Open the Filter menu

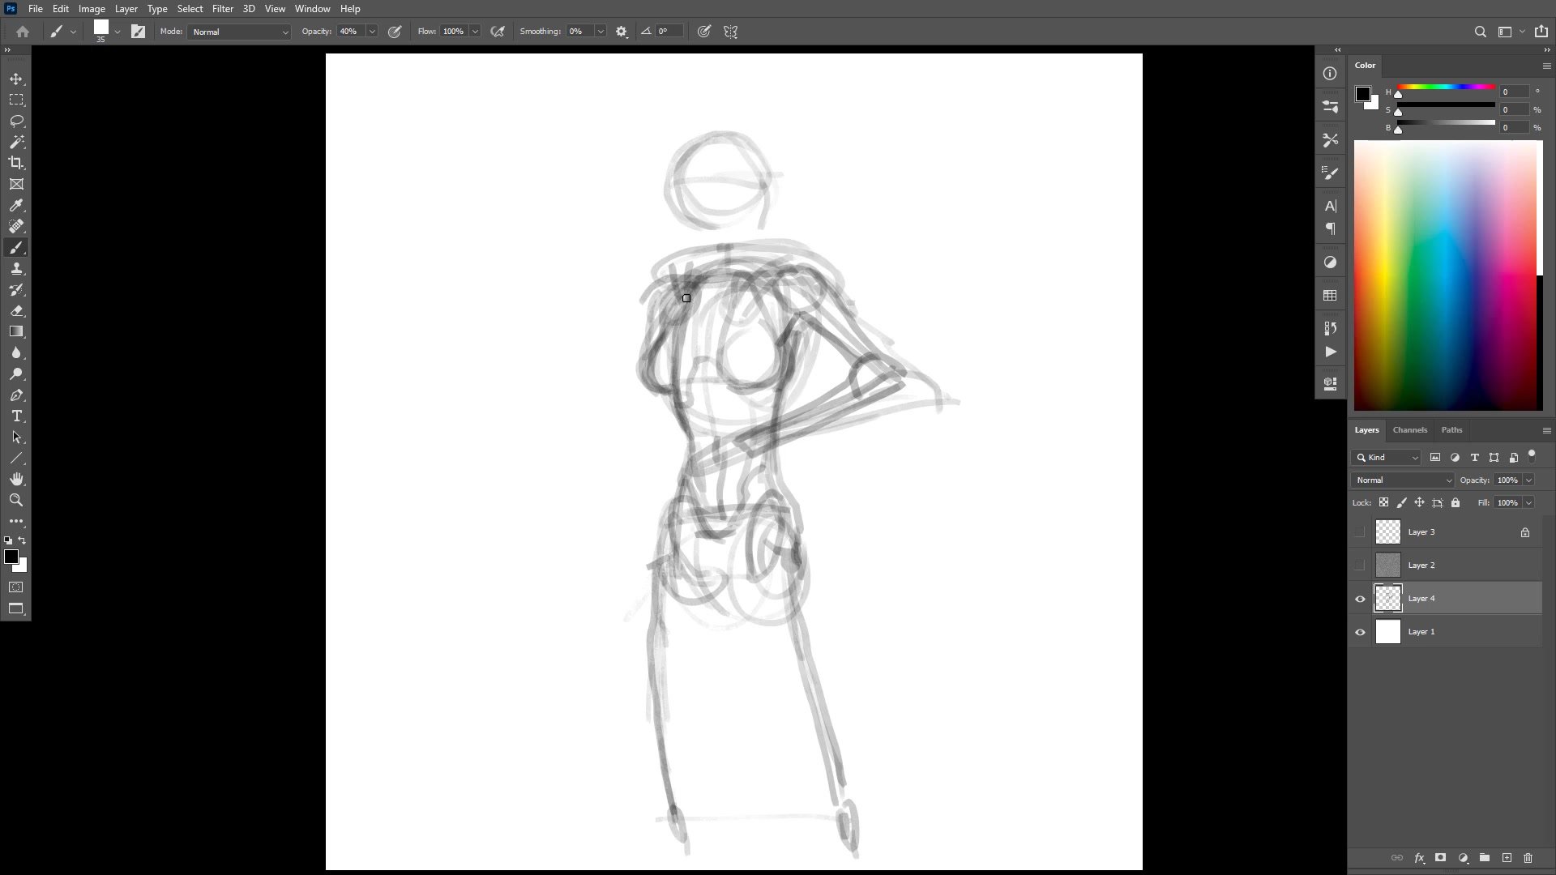[x=222, y=9]
